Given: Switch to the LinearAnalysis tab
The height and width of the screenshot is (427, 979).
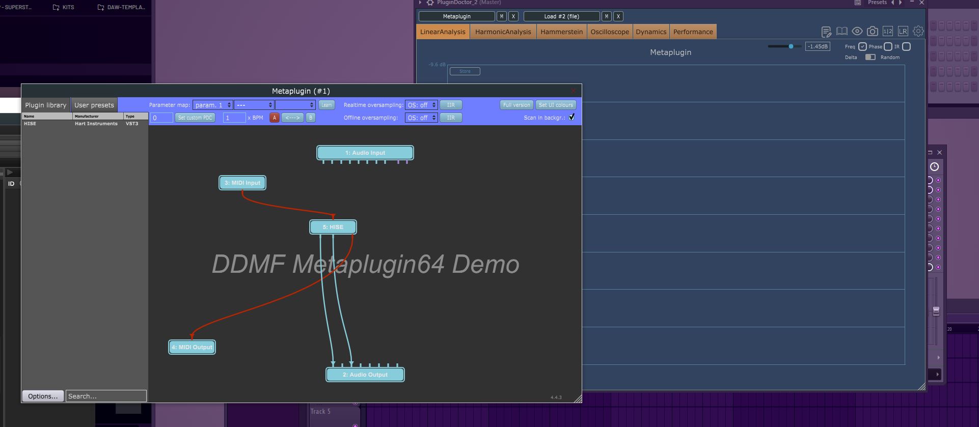Looking at the screenshot, I should pyautogui.click(x=443, y=32).
